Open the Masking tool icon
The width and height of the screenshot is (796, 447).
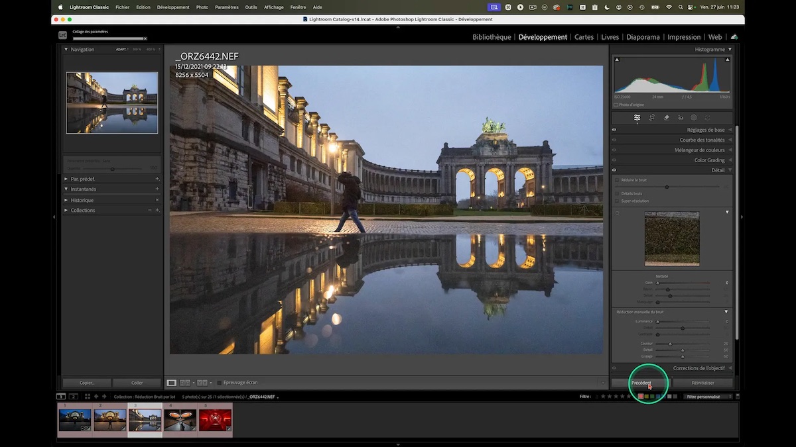coord(694,117)
